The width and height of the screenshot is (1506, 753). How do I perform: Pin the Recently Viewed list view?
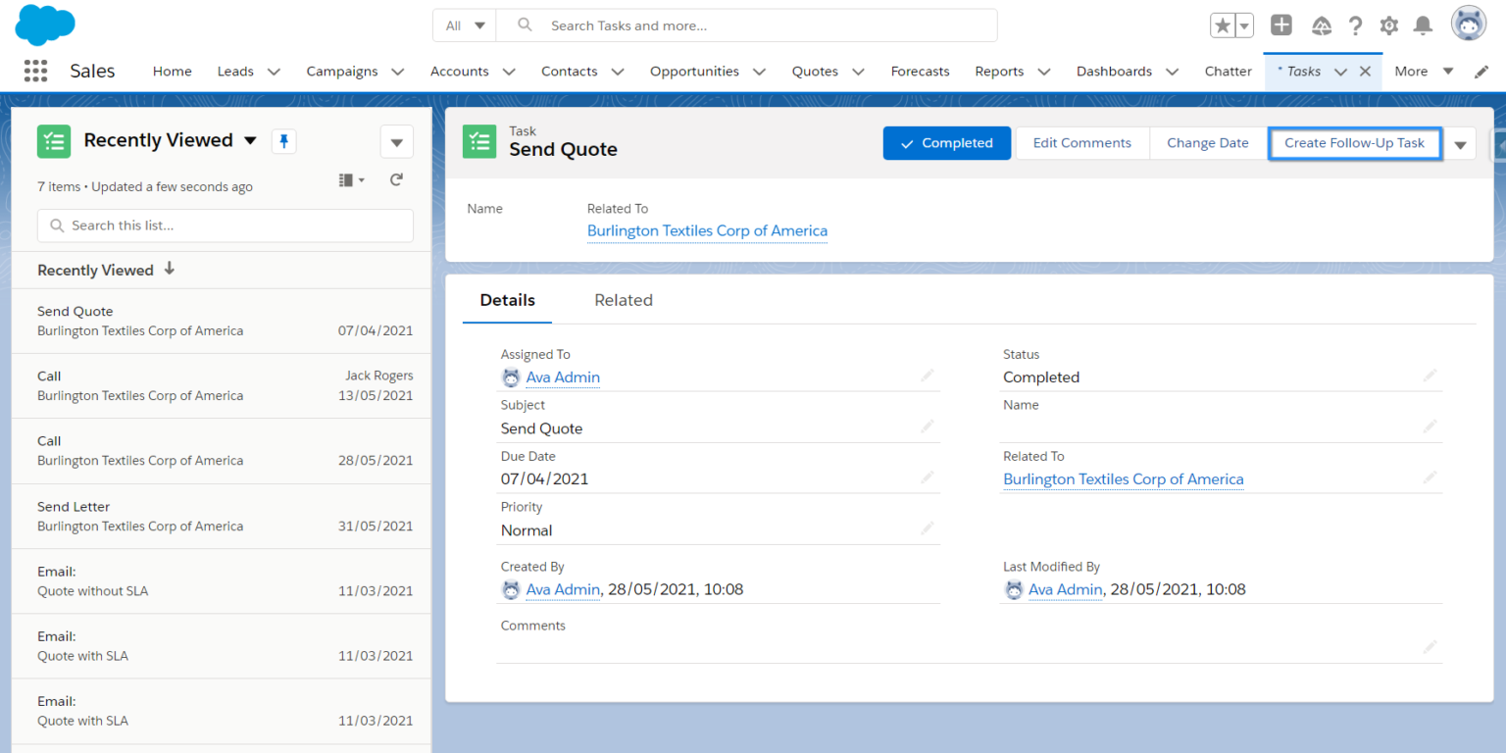(x=283, y=140)
